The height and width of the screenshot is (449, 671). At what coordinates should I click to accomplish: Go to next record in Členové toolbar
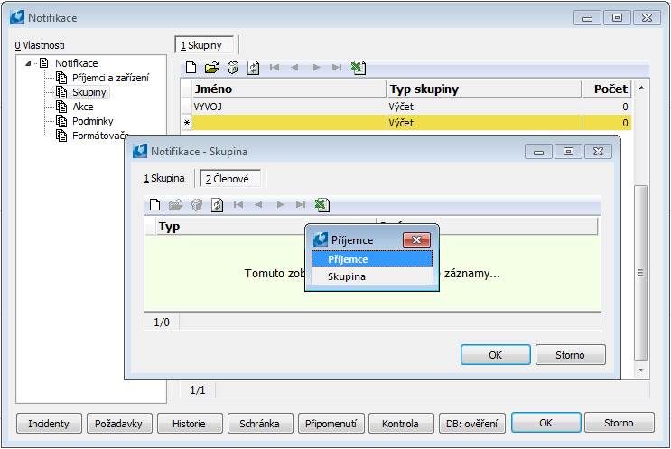pyautogui.click(x=281, y=204)
